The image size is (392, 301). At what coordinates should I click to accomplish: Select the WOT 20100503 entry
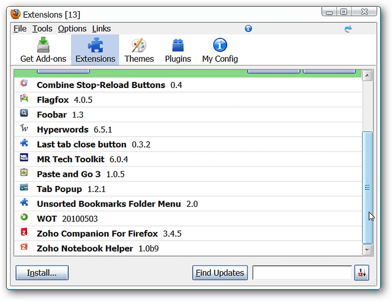(x=188, y=218)
